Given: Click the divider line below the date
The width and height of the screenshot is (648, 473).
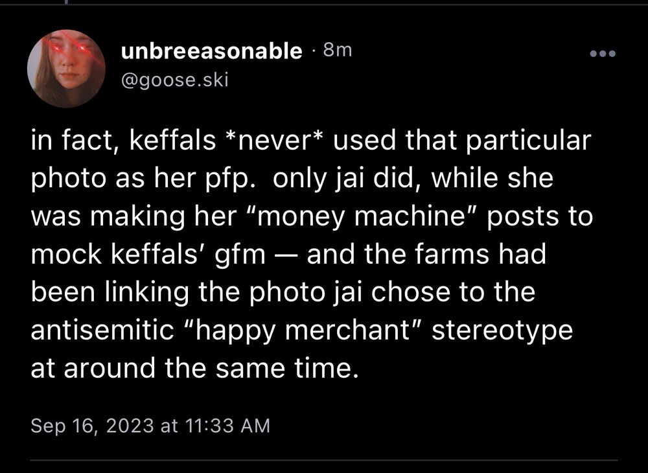Looking at the screenshot, I should tap(324, 460).
